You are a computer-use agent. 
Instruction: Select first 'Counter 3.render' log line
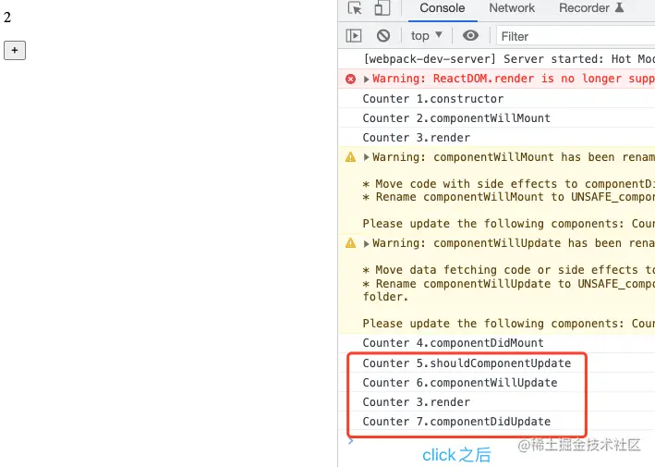(x=416, y=138)
